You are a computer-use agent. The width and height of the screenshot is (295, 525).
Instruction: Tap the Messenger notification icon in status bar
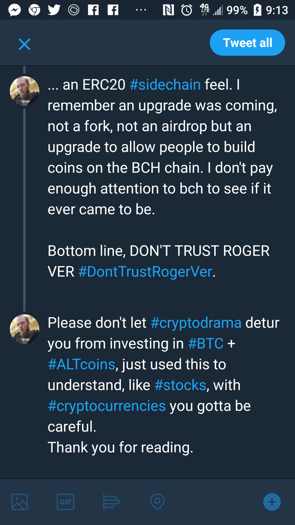[14, 10]
